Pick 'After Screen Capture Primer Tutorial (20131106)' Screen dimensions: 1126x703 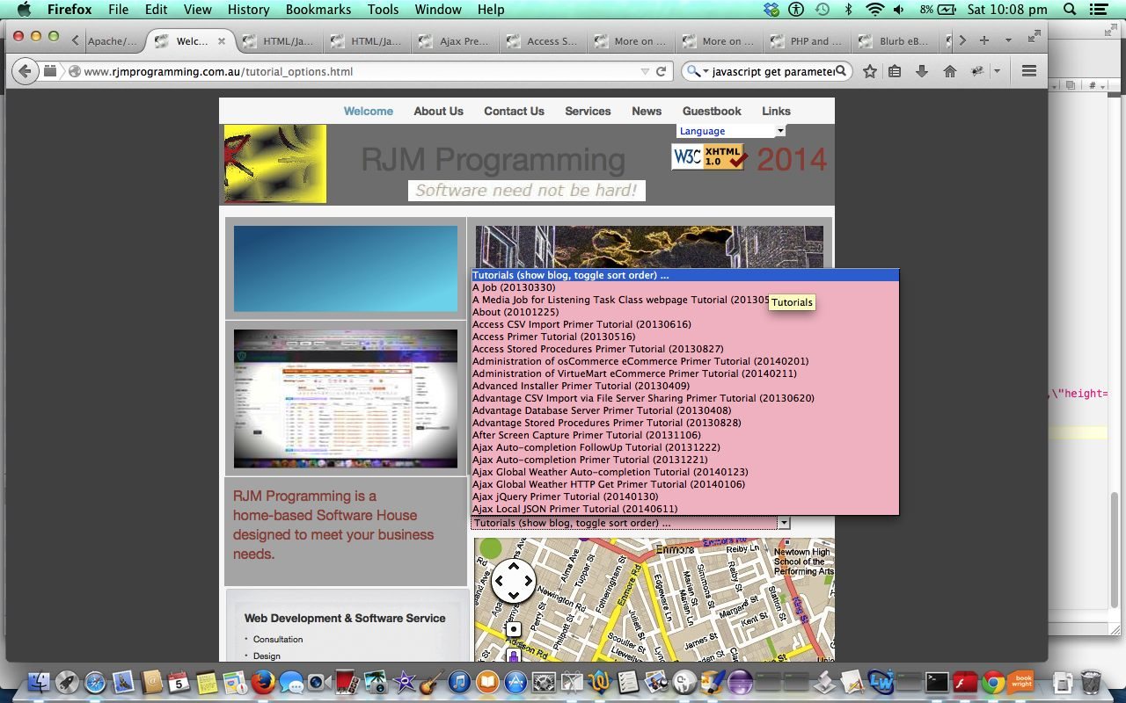[x=685, y=435]
